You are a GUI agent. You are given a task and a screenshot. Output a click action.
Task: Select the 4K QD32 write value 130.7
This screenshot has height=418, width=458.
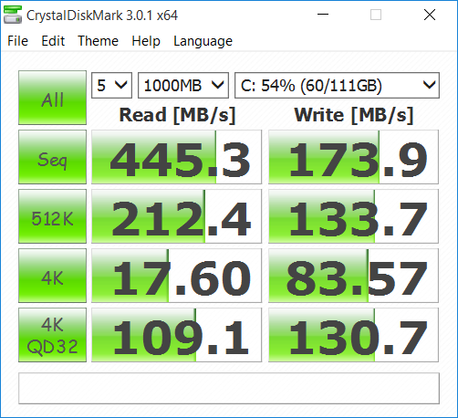point(353,335)
